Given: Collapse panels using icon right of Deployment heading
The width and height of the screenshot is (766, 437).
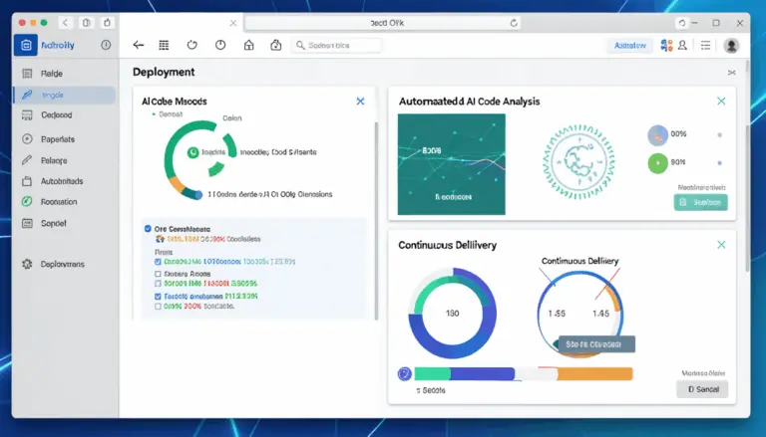Looking at the screenshot, I should point(731,73).
